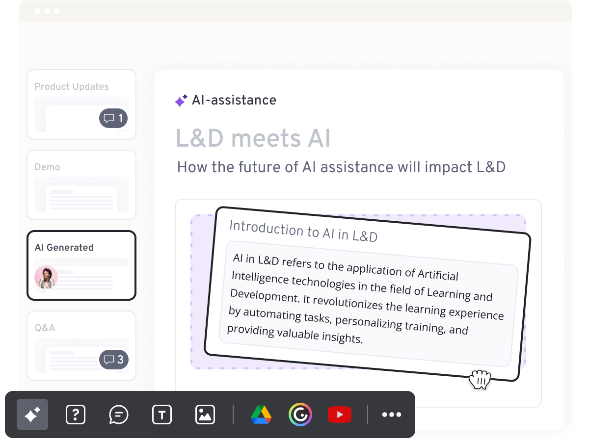Open the YouTube embed icon

[x=340, y=414]
